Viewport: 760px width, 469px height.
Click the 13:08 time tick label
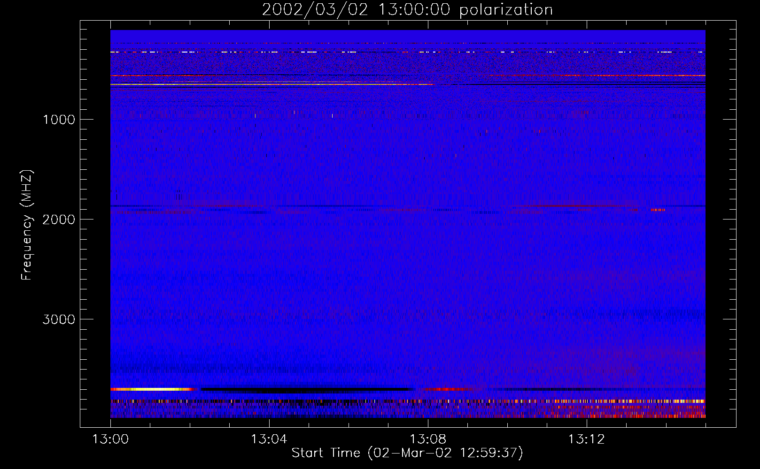click(427, 439)
